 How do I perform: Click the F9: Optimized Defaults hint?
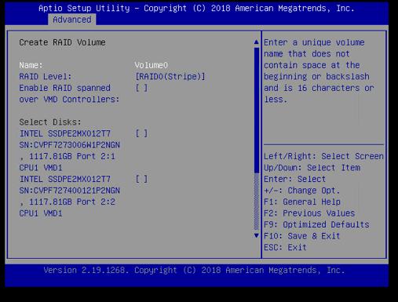coord(316,224)
